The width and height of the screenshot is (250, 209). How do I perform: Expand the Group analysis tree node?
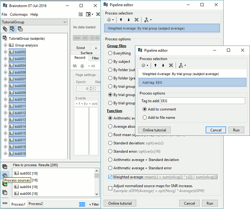click(5, 45)
